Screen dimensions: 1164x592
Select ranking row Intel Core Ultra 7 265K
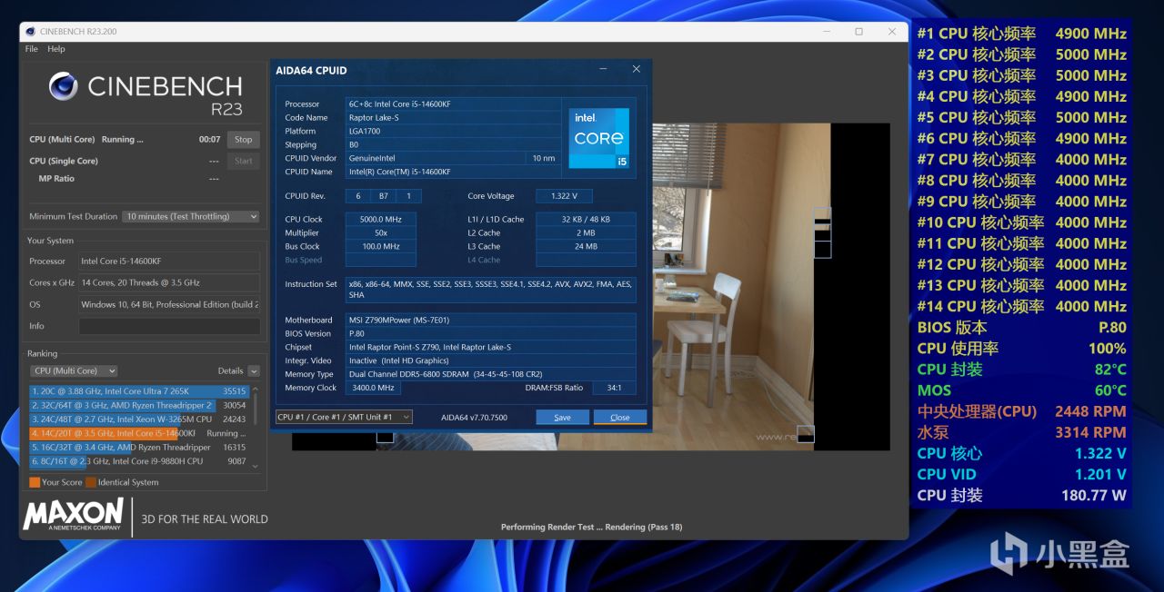pos(139,391)
